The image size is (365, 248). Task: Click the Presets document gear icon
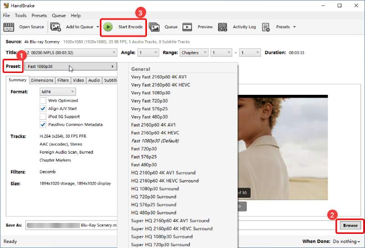266,27
